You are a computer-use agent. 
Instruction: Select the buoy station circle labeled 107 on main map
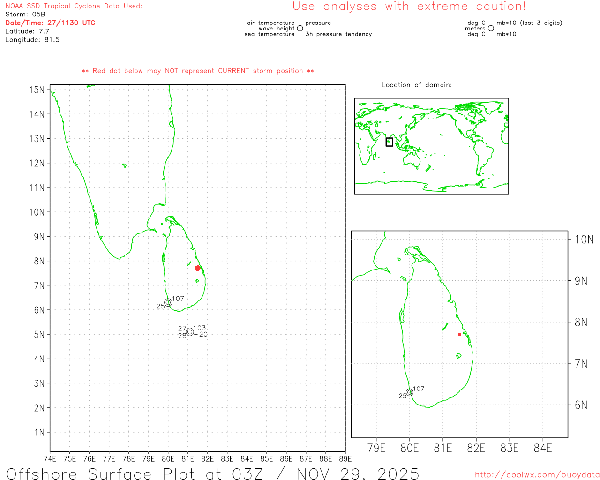coord(168,302)
